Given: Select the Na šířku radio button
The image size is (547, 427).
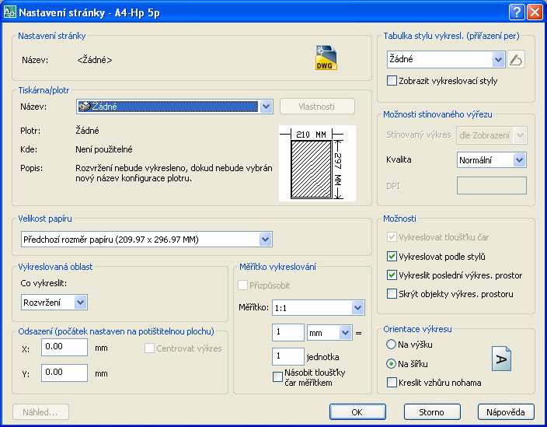Looking at the screenshot, I should [x=391, y=363].
